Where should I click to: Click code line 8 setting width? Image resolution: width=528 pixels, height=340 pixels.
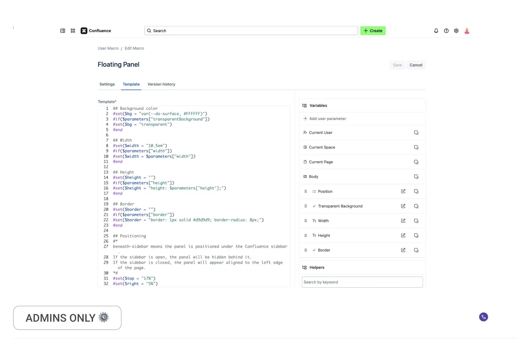click(x=140, y=146)
